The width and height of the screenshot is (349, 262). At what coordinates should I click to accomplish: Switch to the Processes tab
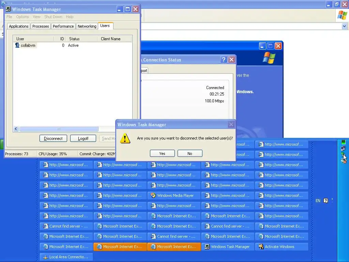pos(41,26)
